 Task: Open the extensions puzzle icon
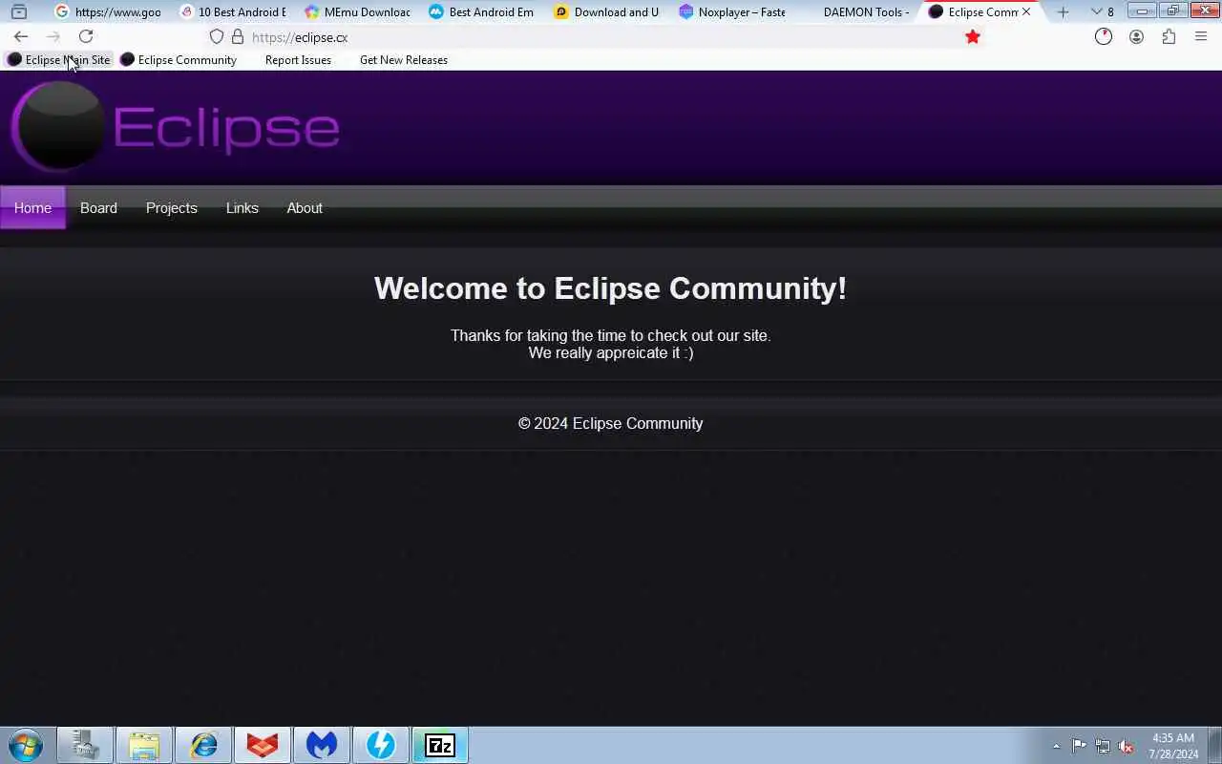pyautogui.click(x=1169, y=36)
